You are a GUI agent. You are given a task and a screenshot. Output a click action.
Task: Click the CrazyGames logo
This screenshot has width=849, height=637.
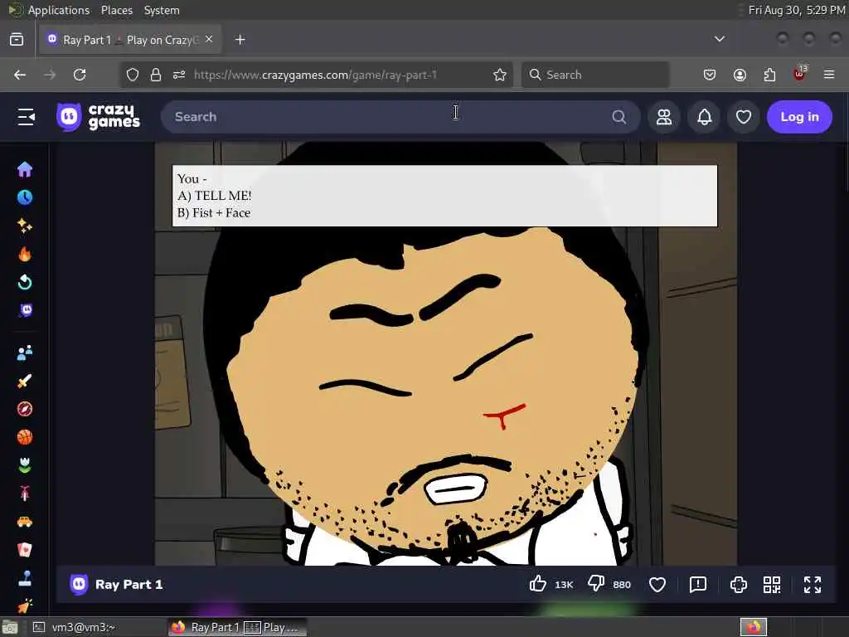click(98, 117)
